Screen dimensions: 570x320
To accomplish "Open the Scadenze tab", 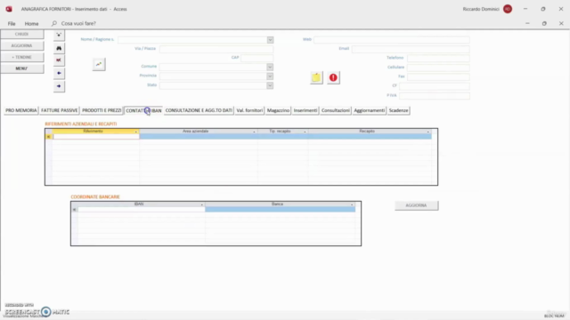I will click(398, 110).
